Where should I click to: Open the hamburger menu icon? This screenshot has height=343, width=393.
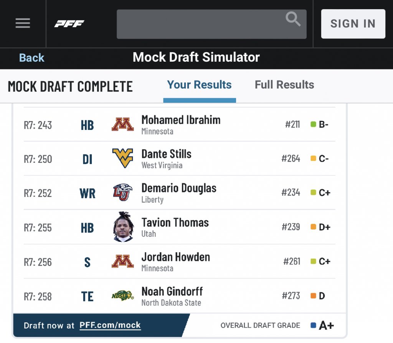click(23, 23)
